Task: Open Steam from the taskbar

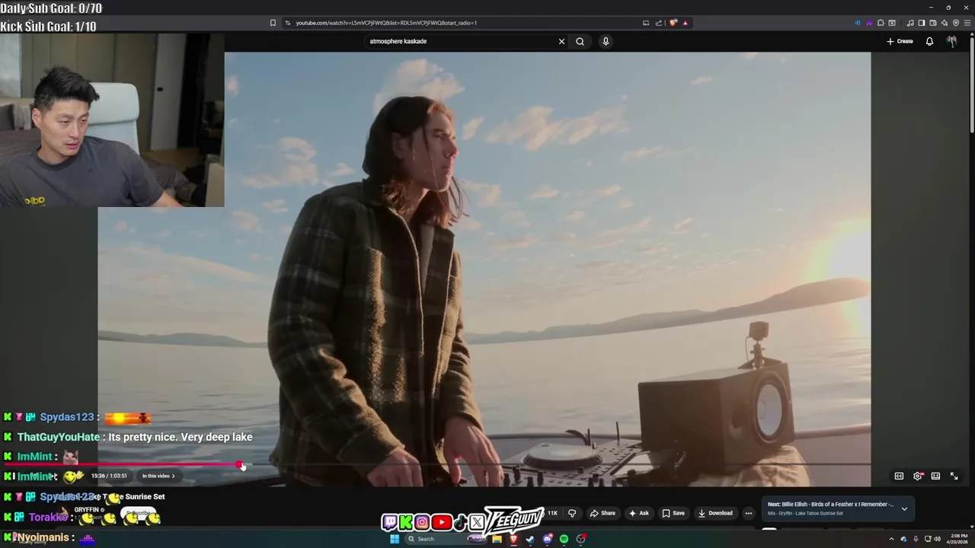Action: [x=530, y=539]
